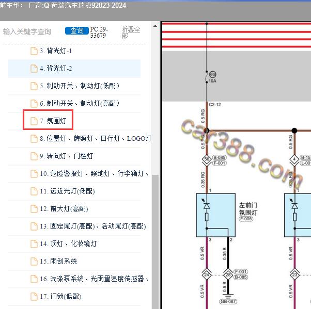Click page icon beside 14. 顶灯

click(x=34, y=244)
